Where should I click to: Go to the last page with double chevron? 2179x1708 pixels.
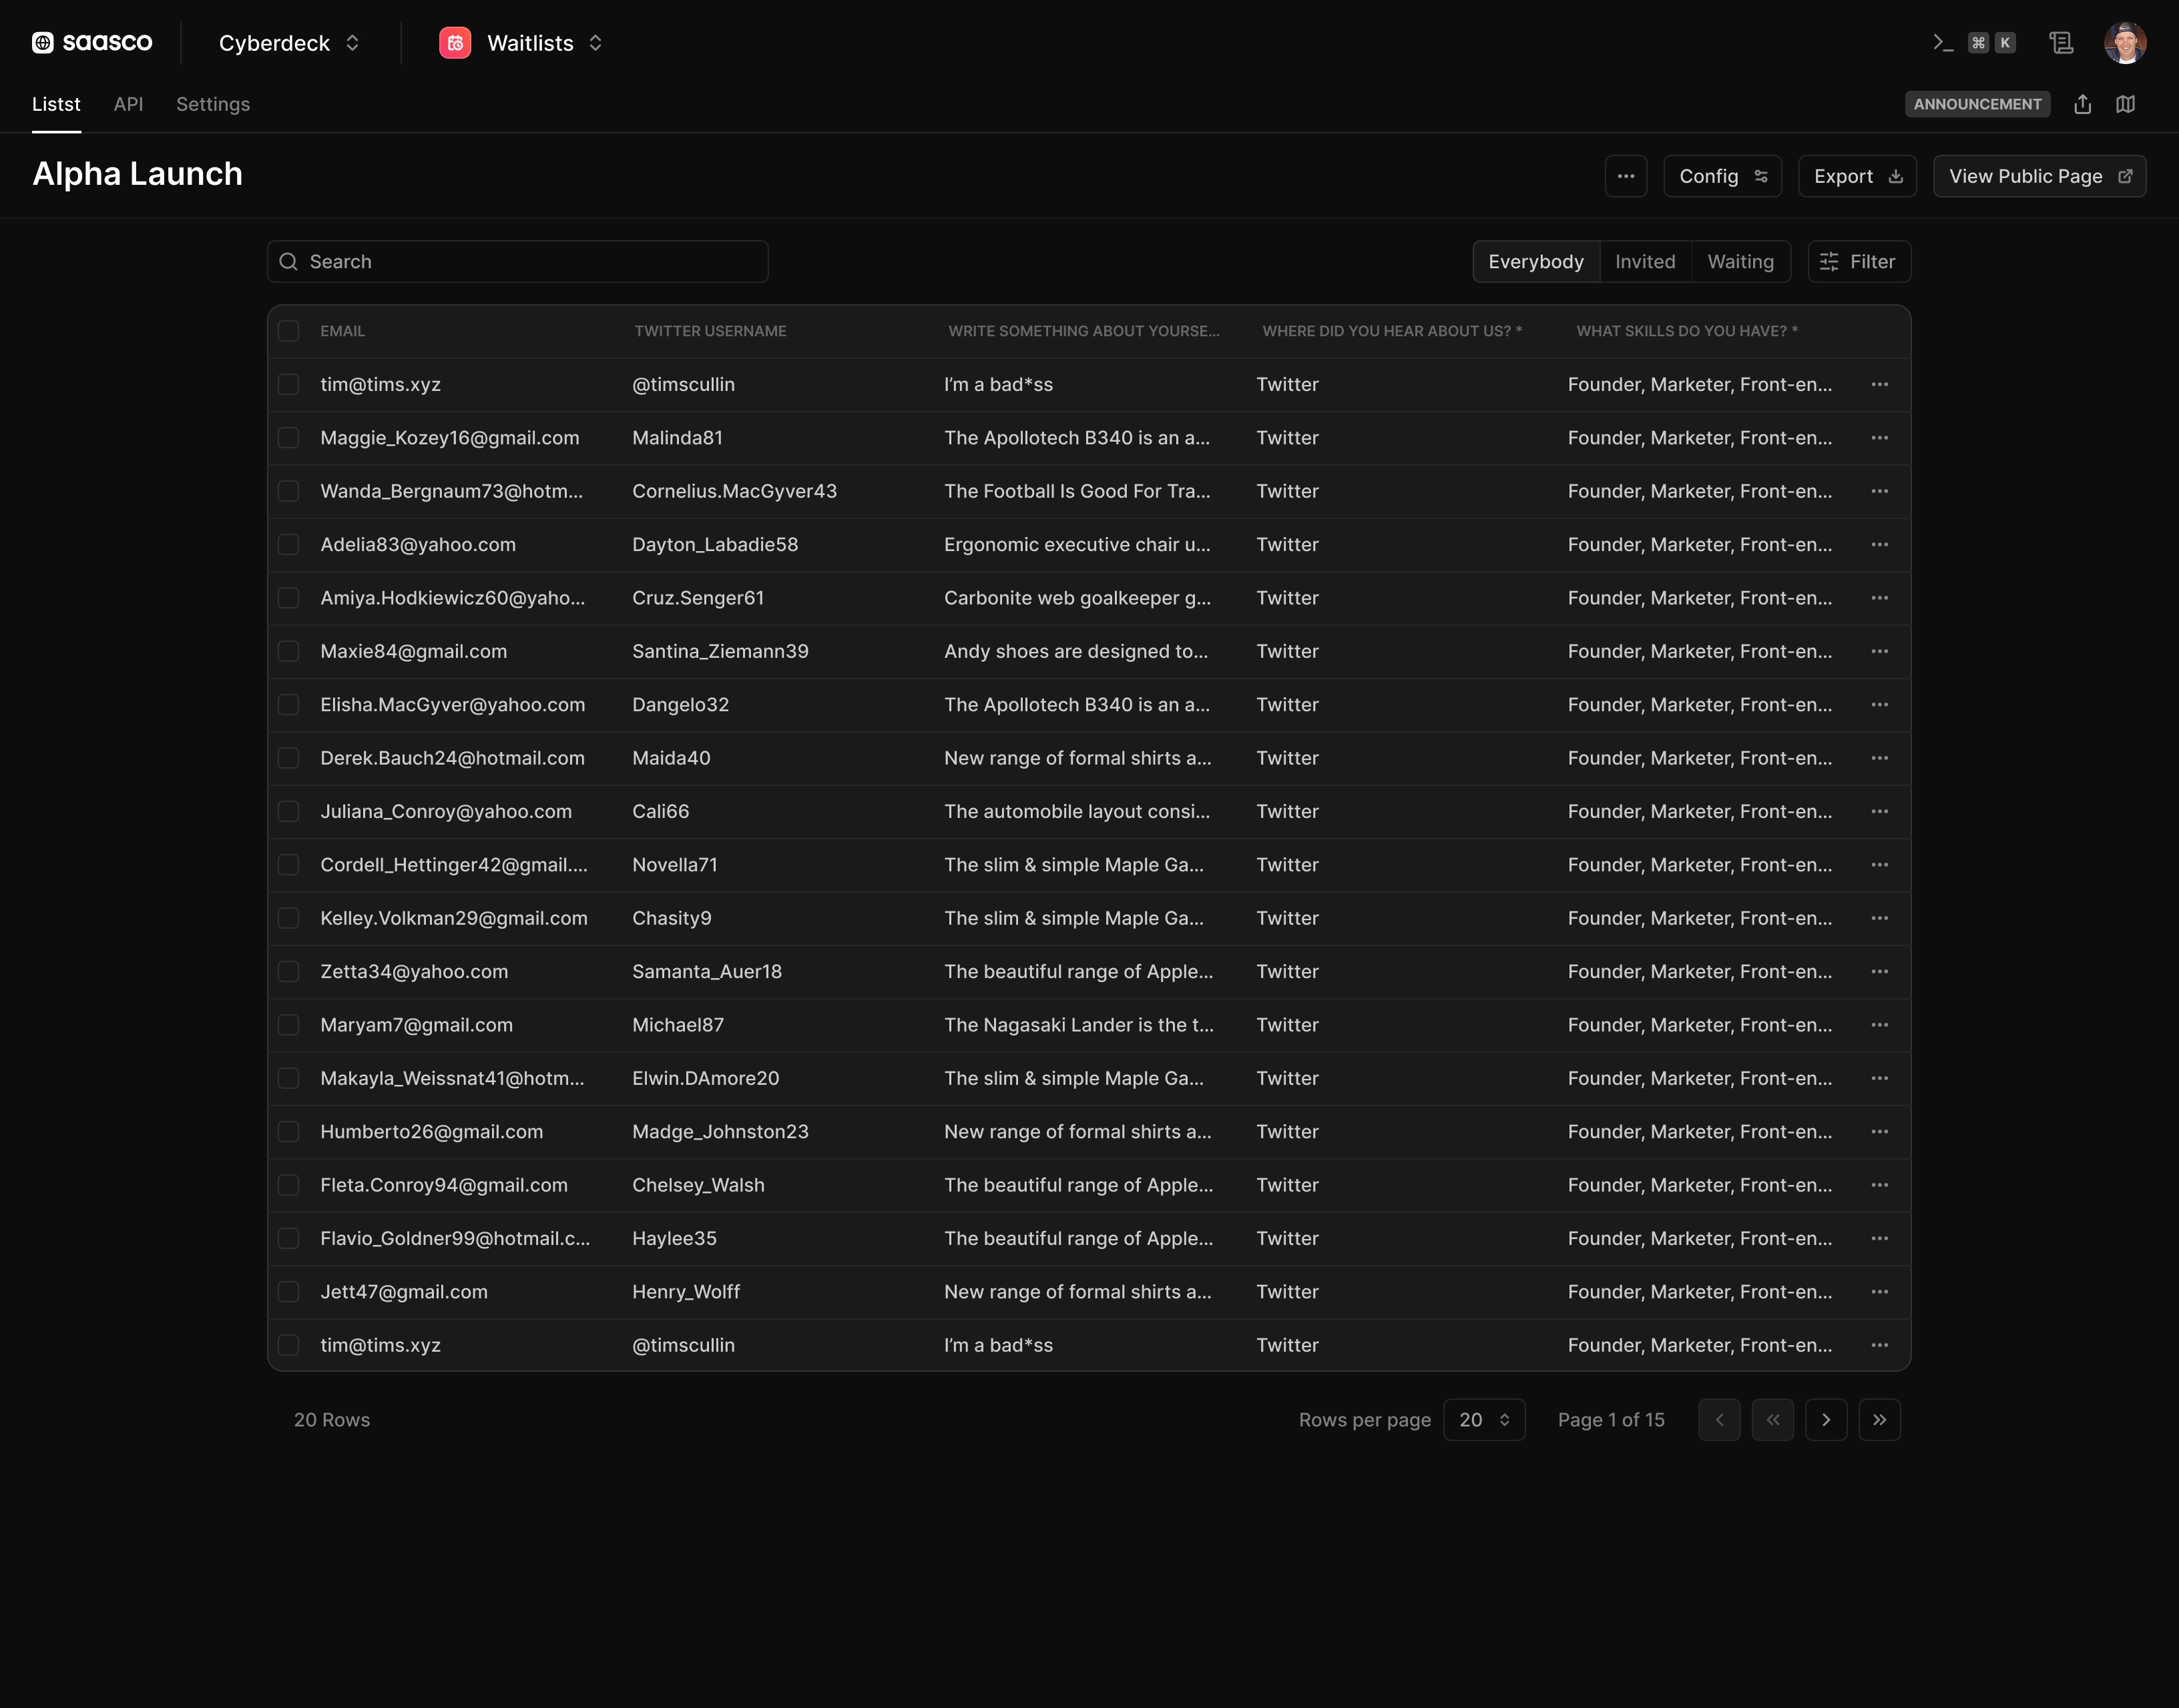[x=1880, y=1420]
